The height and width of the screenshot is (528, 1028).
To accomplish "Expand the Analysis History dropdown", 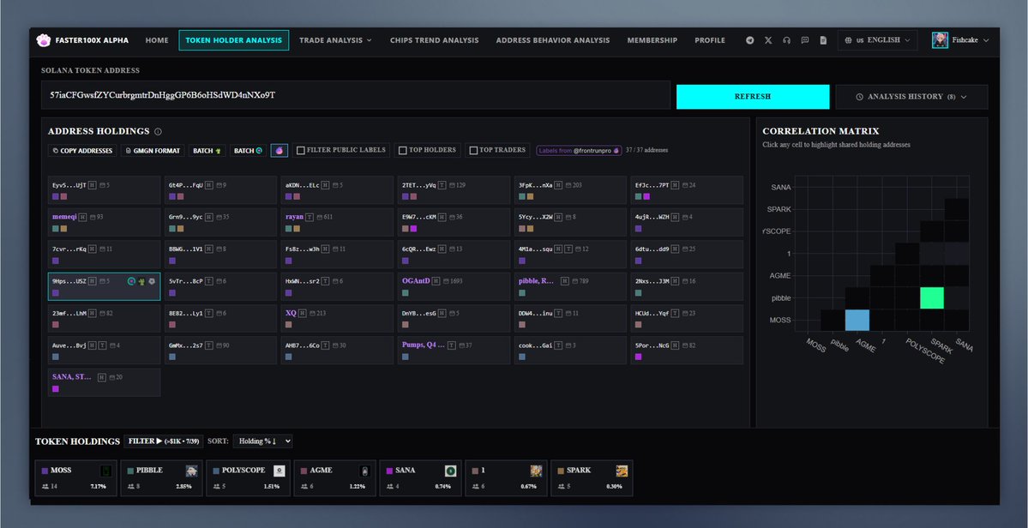I will click(911, 97).
